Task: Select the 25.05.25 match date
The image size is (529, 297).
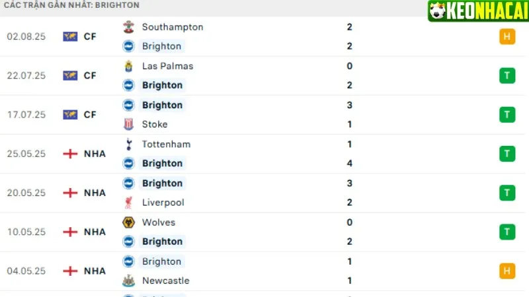Action: [x=26, y=154]
